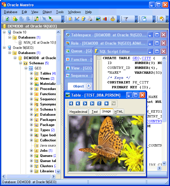Click the butterfly image in PERSON table
Screen dimensions: 170x186
pos(106,143)
